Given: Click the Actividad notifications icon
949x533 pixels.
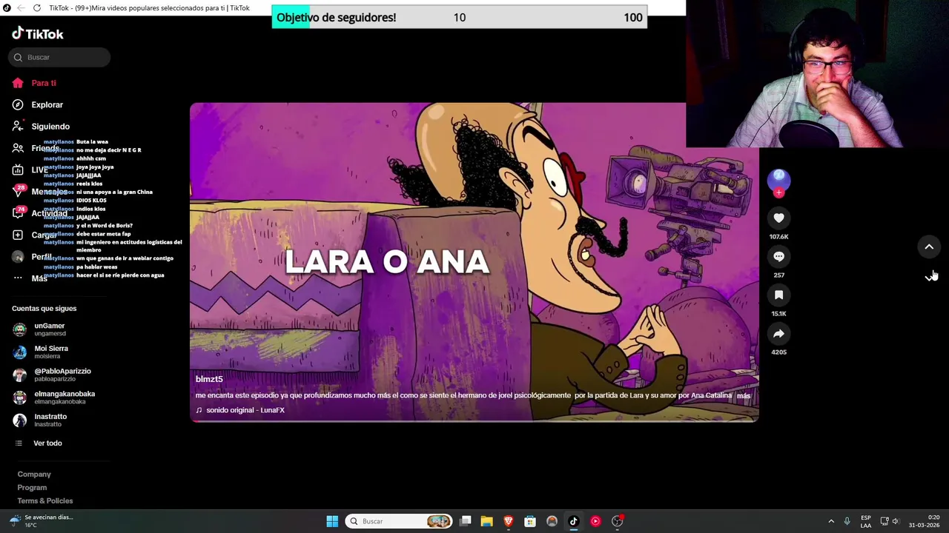Looking at the screenshot, I should coord(18,213).
